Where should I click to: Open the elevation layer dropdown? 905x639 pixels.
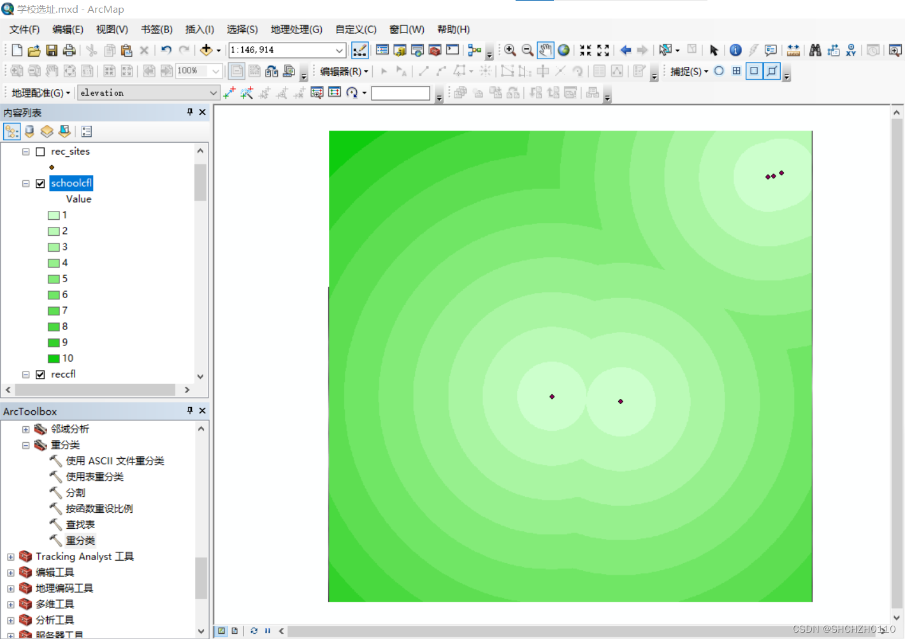point(213,93)
